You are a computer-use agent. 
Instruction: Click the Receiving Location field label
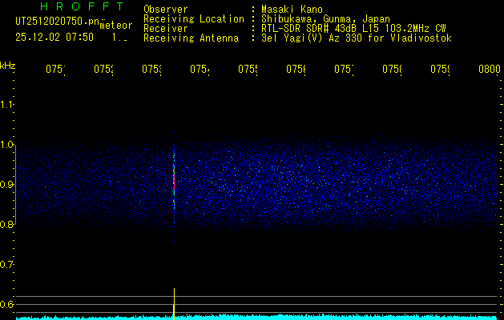pyautogui.click(x=193, y=18)
